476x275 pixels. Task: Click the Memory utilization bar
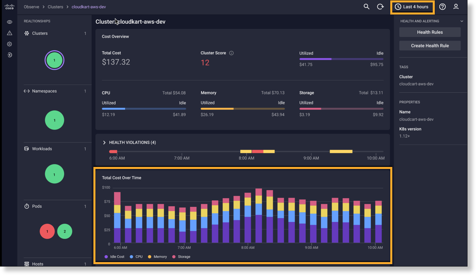tap(243, 108)
